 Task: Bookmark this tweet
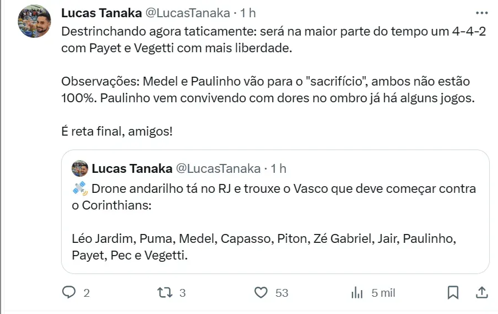pos(453,292)
